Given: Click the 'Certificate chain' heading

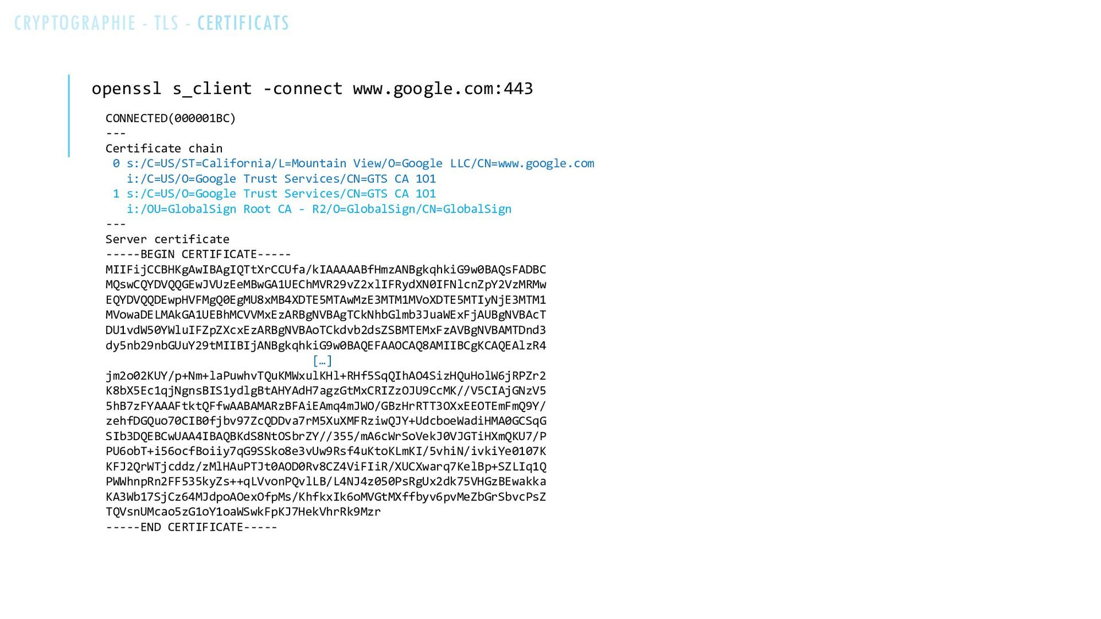Looking at the screenshot, I should [x=164, y=148].
